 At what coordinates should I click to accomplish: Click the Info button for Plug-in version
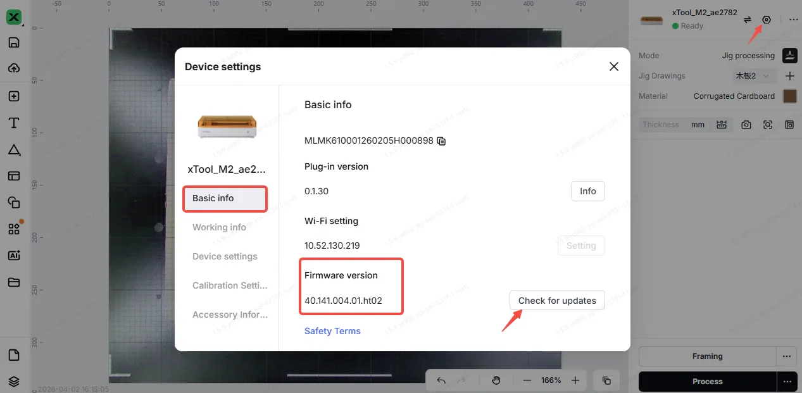588,191
